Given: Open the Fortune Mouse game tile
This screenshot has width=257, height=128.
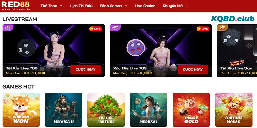Looking at the screenshot, I should click(x=234, y=110).
